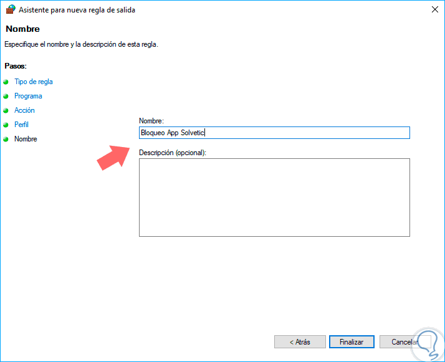Click Finalizar to create the rule
This screenshot has width=445, height=362.
352,342
